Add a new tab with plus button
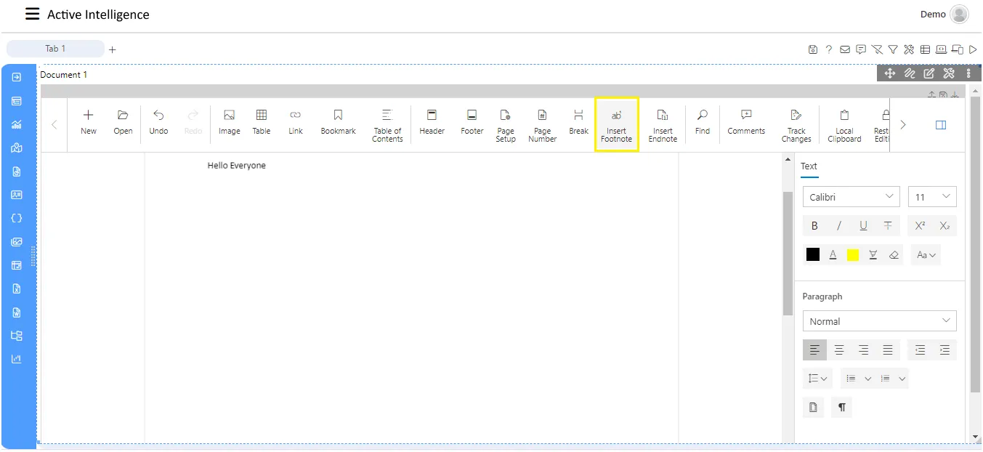The width and height of the screenshot is (983, 452). (112, 49)
